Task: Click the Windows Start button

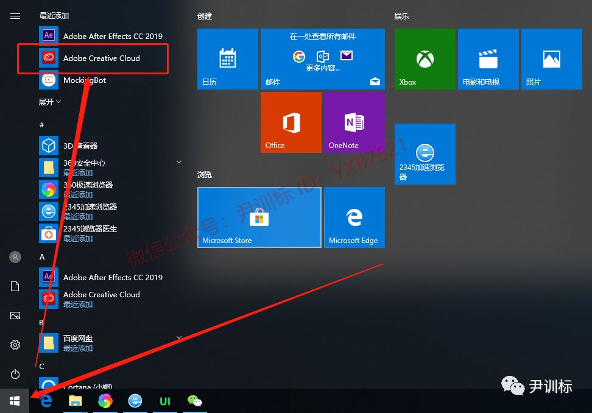Action: tap(15, 401)
